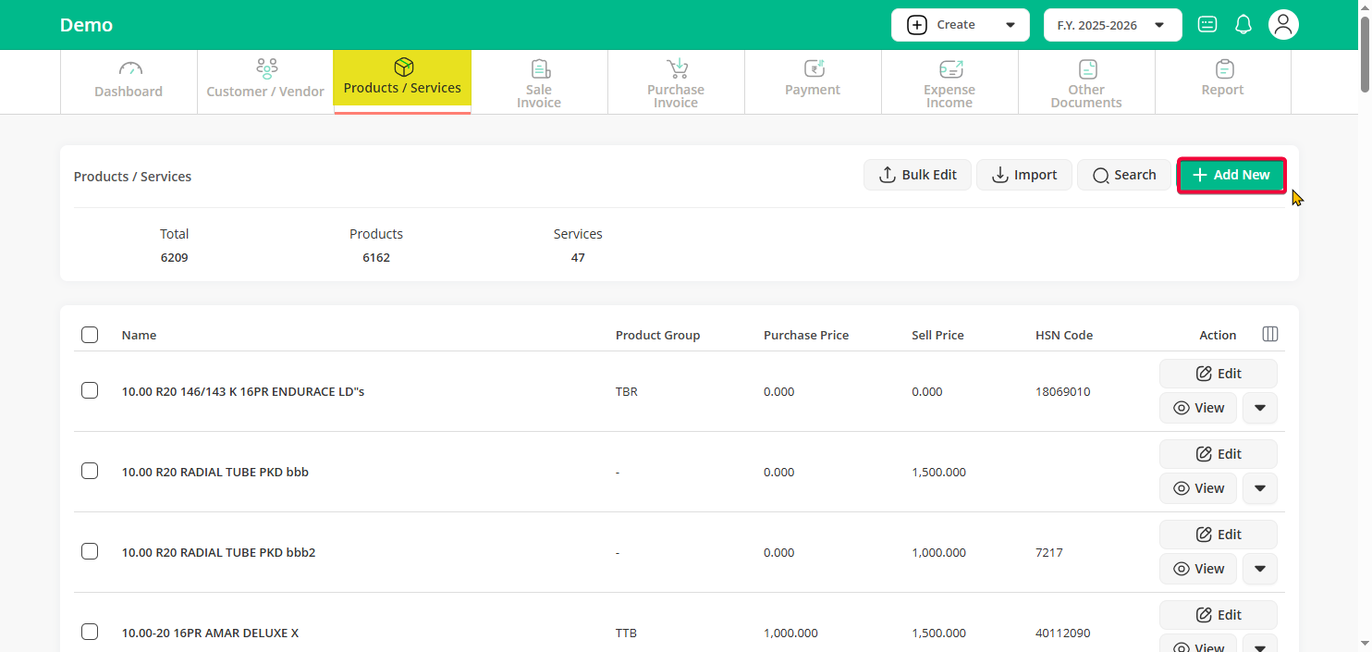This screenshot has height=652, width=1372.
Task: Go to the Sale Invoice tab
Action: (x=539, y=81)
